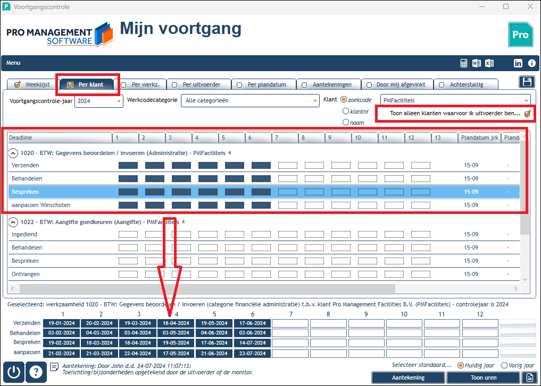This screenshot has height=386, width=541.
Task: Click the save diskette icon
Action: (x=527, y=82)
